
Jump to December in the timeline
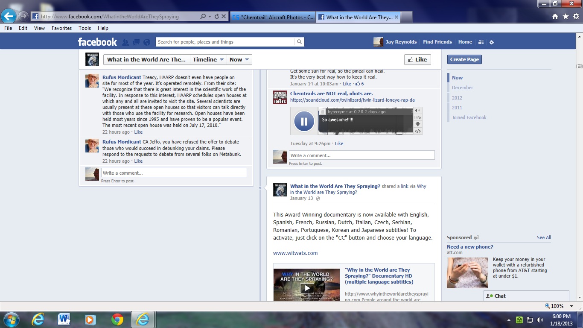coord(463,88)
